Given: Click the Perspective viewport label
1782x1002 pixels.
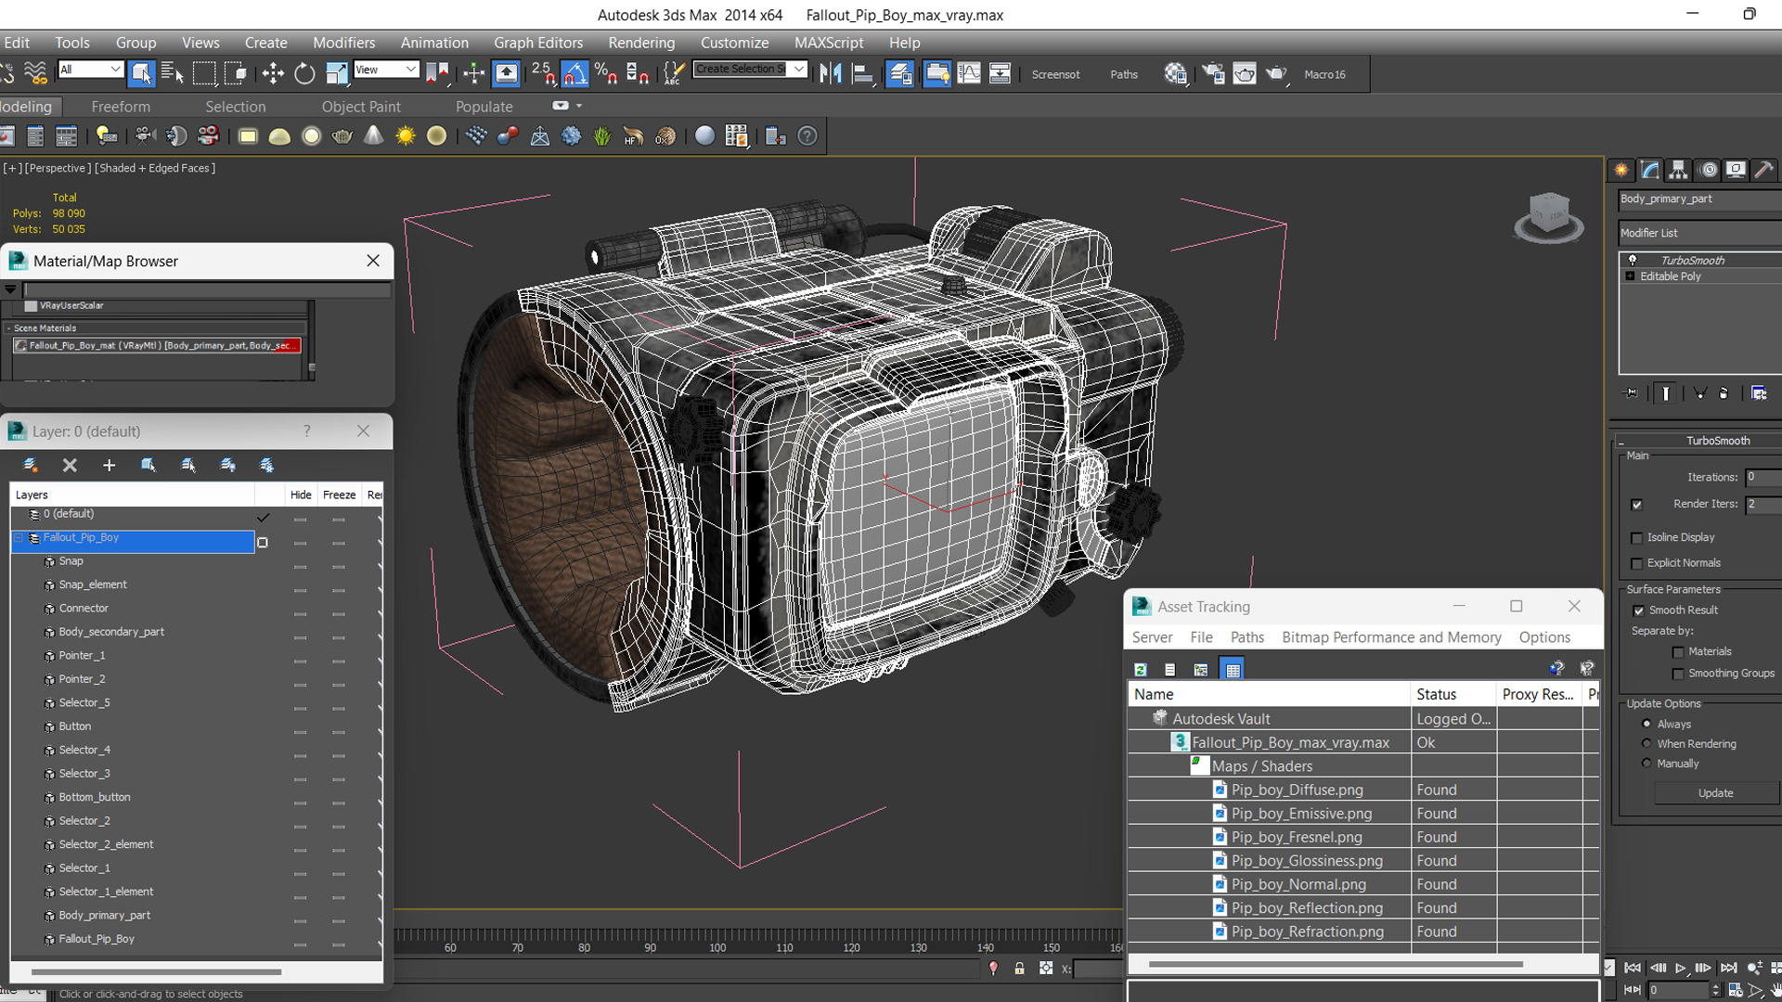Looking at the screenshot, I should tap(58, 168).
